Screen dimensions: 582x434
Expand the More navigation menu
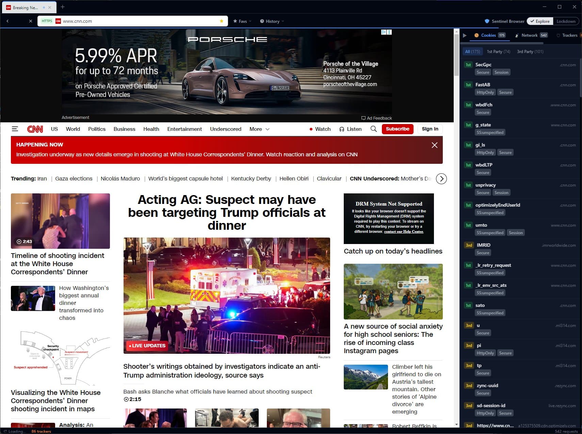[x=259, y=129]
